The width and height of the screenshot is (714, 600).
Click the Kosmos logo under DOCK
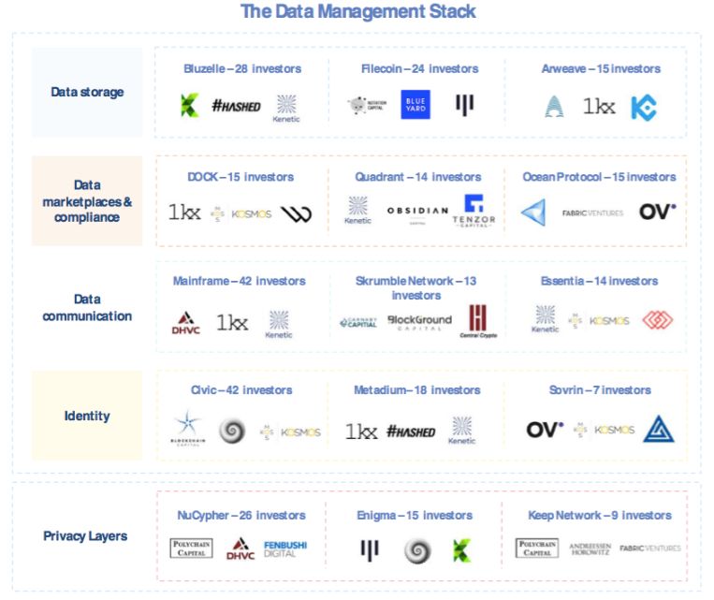click(x=241, y=214)
